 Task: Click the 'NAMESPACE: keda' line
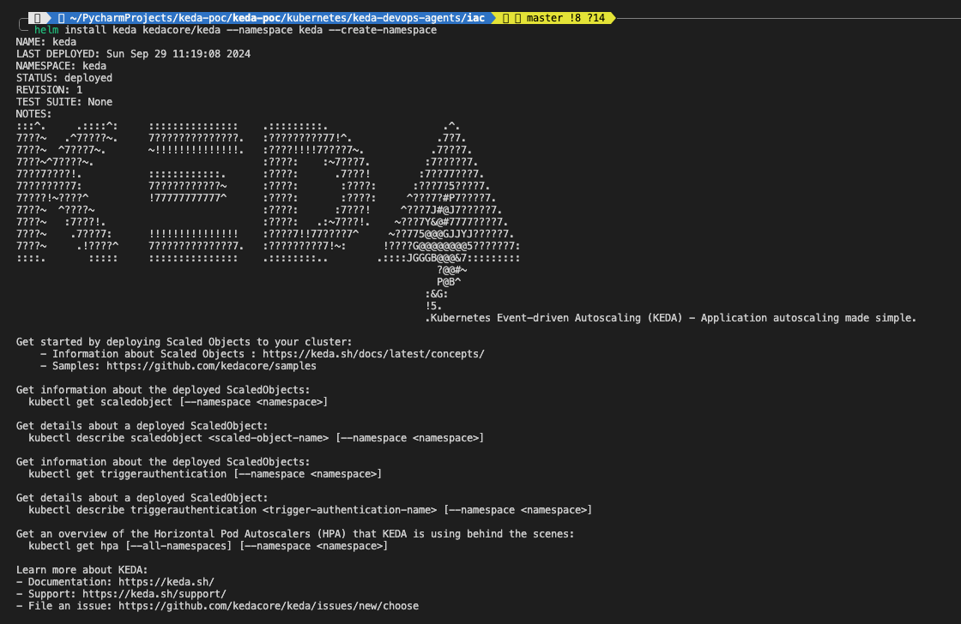pos(61,65)
